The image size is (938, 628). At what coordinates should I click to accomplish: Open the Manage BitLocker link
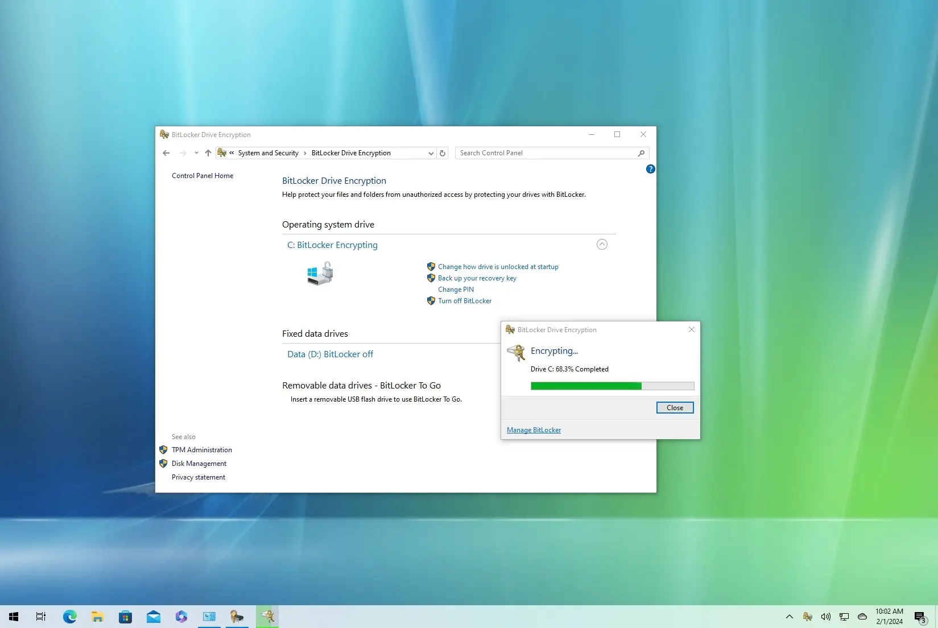tap(534, 430)
